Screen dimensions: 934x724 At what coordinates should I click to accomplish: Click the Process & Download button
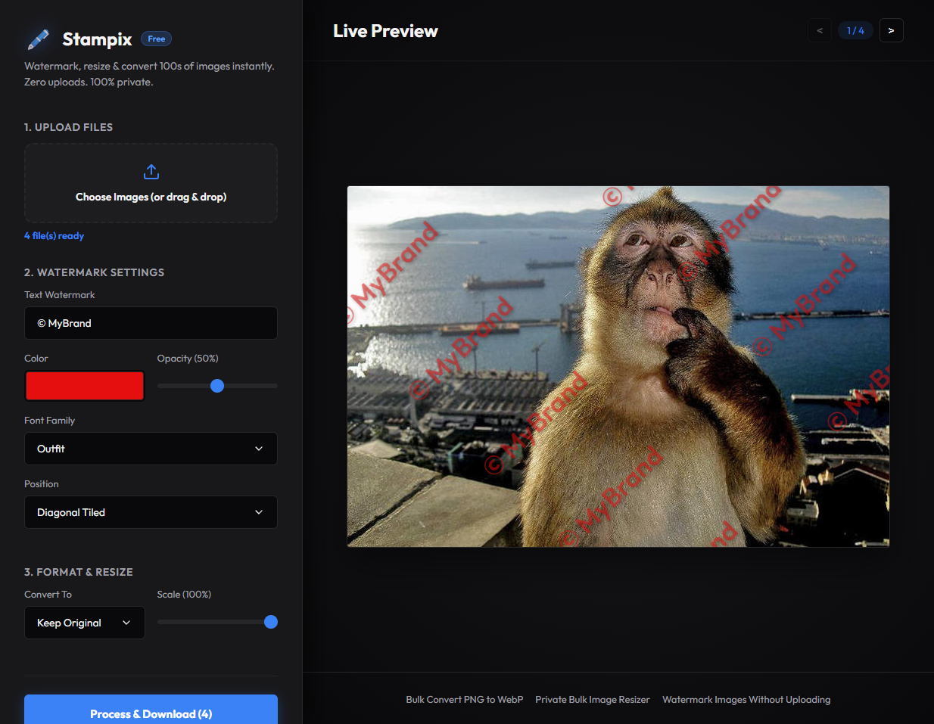[x=151, y=713]
